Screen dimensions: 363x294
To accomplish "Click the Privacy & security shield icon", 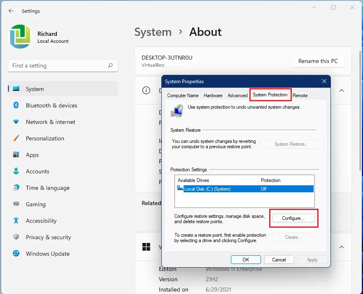I will coord(16,237).
